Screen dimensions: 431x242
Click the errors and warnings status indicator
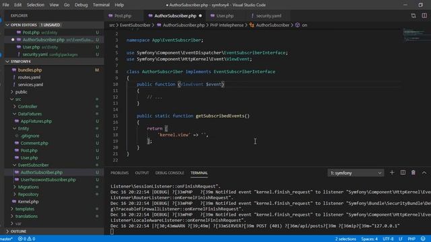[27, 239]
